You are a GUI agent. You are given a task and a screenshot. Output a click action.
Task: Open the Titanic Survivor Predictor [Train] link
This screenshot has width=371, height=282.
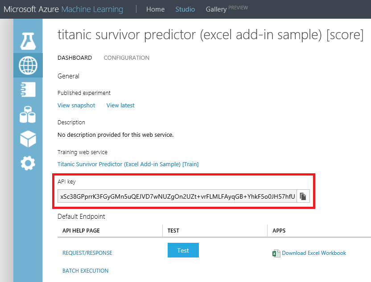[x=128, y=164]
